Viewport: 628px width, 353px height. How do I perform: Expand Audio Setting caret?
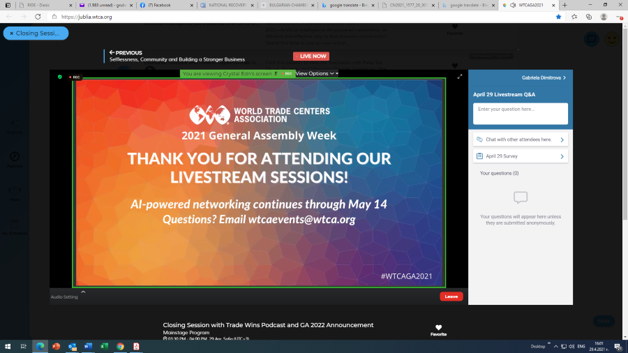[83, 292]
